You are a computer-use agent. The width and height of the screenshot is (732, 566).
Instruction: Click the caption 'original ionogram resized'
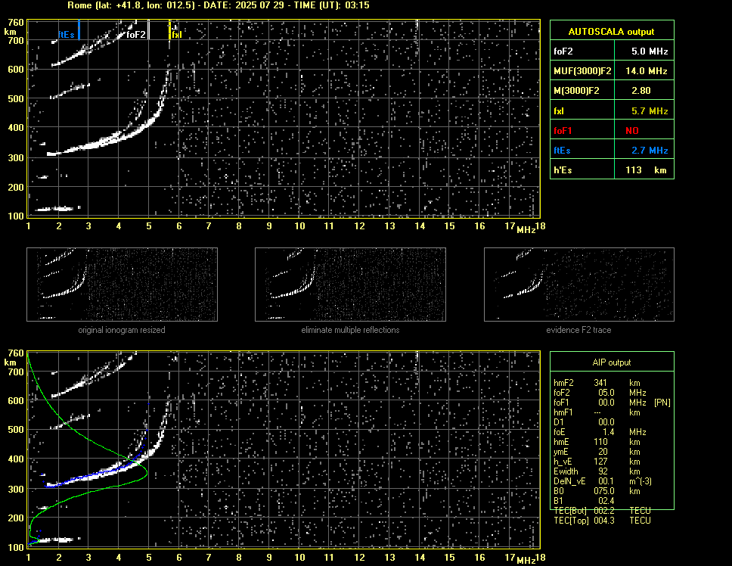pyautogui.click(x=122, y=330)
